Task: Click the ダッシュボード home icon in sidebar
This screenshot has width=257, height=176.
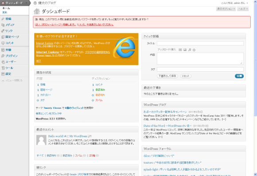Action: (x=3, y=3)
